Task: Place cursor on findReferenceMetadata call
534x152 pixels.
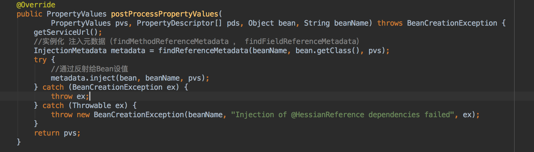Action: pos(203,51)
